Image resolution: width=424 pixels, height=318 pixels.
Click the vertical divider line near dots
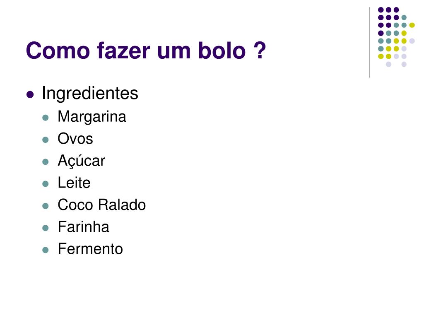coord(369,43)
